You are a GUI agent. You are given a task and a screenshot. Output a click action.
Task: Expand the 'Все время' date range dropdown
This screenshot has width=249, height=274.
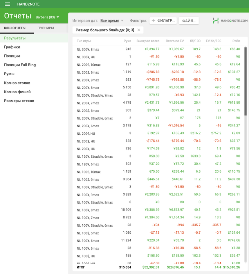pos(112,21)
